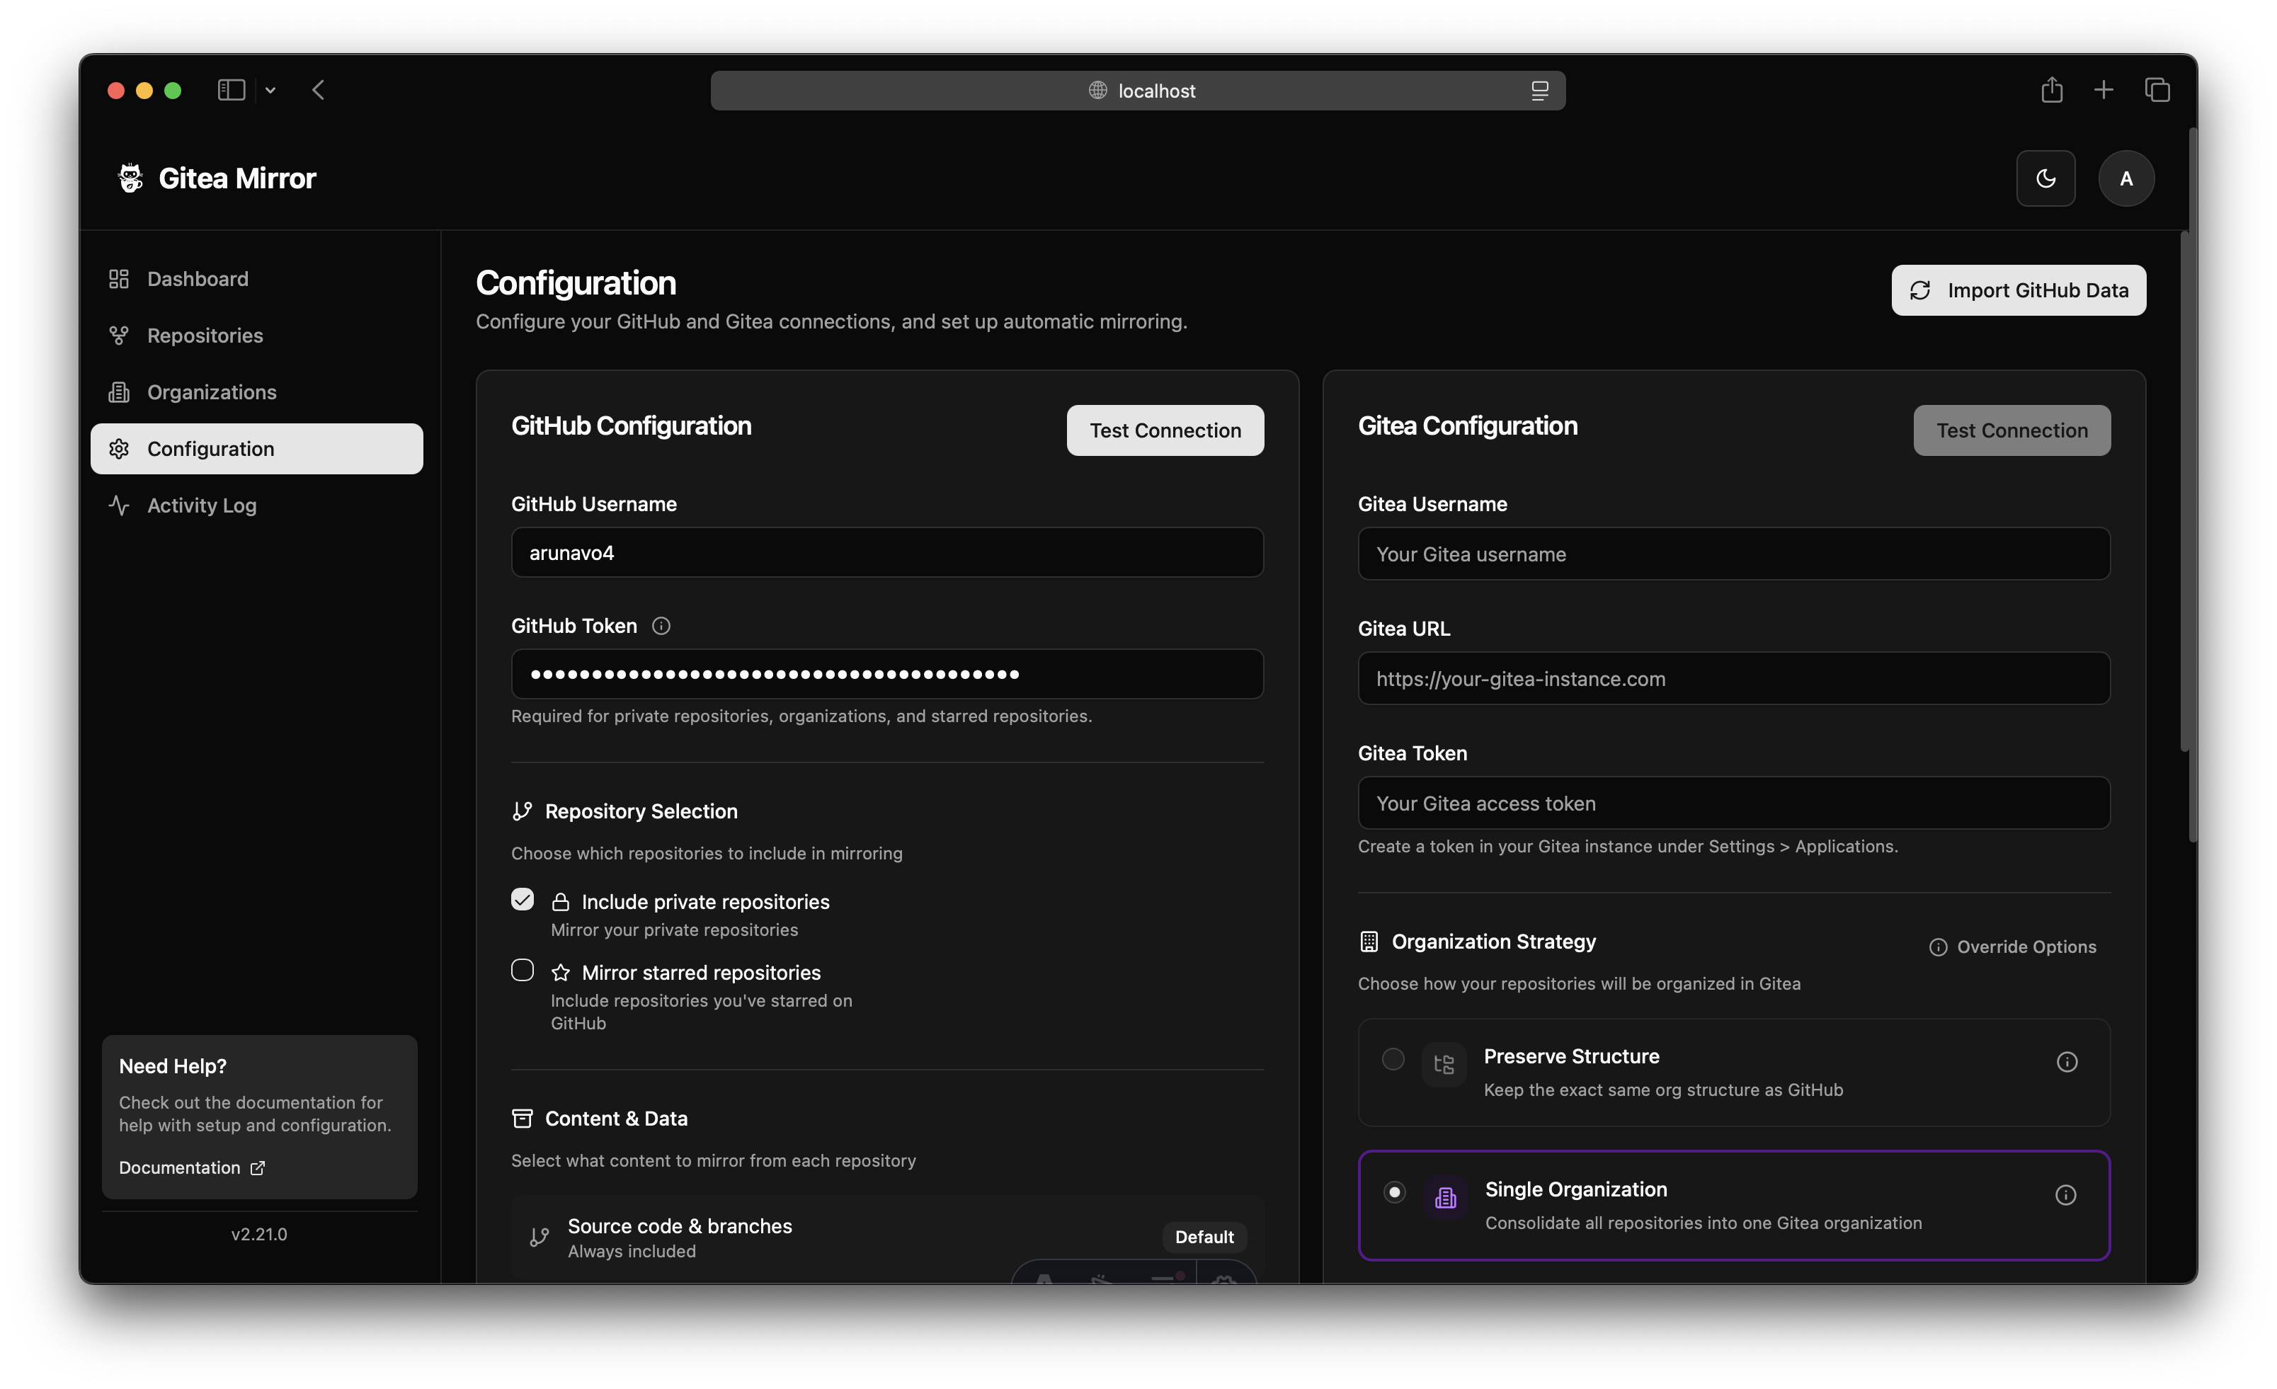Click the Gitea Mirror logo icon
Viewport: 2277px width, 1389px height.
pos(130,178)
